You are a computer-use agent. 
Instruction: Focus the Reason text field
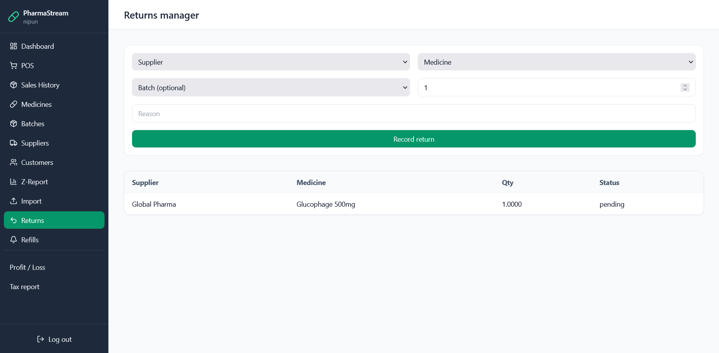[414, 113]
